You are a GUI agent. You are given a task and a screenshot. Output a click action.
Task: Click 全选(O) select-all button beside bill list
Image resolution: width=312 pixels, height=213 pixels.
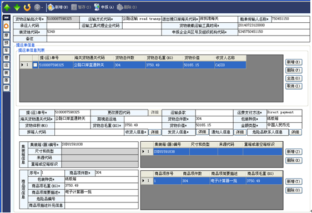click(x=294, y=78)
